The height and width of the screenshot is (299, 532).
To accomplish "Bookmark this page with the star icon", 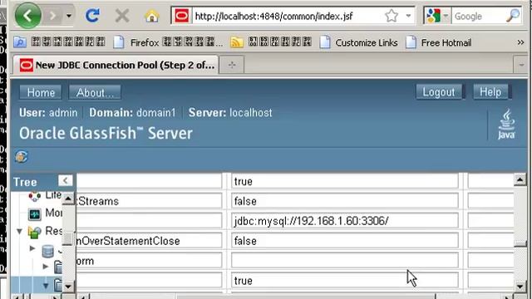I will (392, 16).
